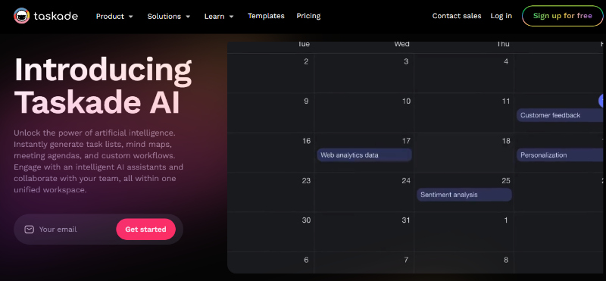The height and width of the screenshot is (281, 606).
Task: Click the Wed column header
Action: (401, 44)
